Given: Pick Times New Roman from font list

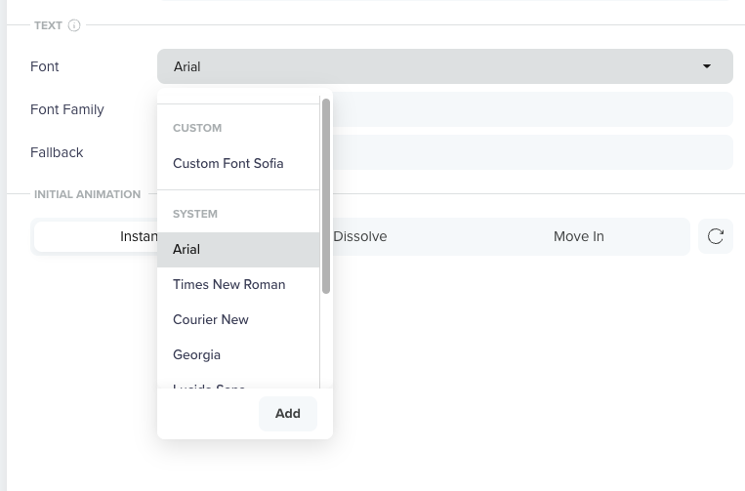Looking at the screenshot, I should click(x=229, y=284).
